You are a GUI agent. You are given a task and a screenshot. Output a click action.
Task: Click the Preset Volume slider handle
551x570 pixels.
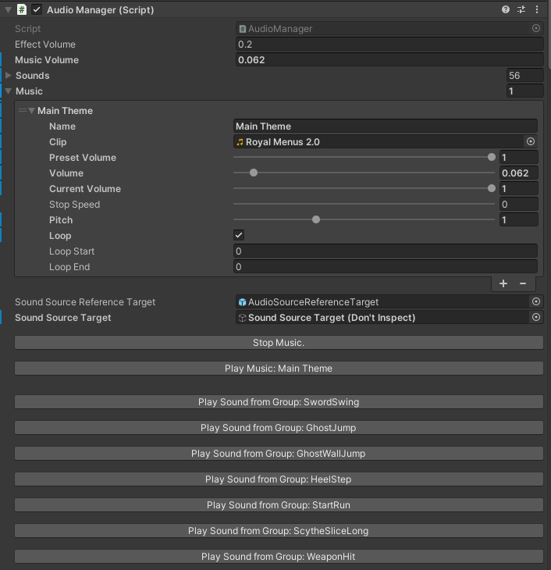492,157
